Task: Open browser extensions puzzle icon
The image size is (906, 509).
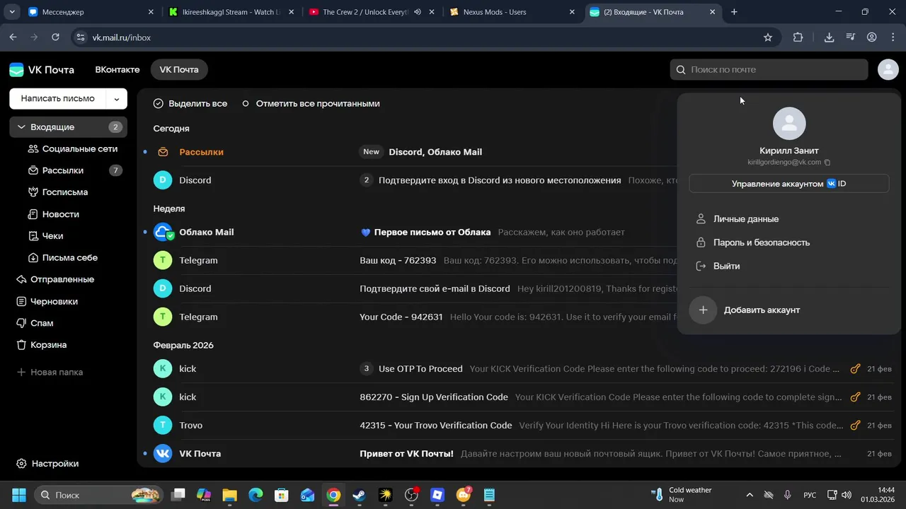Action: pyautogui.click(x=798, y=37)
